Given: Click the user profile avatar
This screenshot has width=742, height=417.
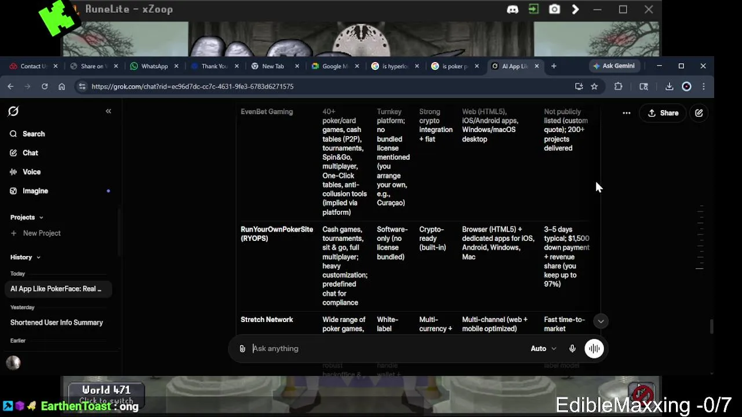Looking at the screenshot, I should click(13, 363).
